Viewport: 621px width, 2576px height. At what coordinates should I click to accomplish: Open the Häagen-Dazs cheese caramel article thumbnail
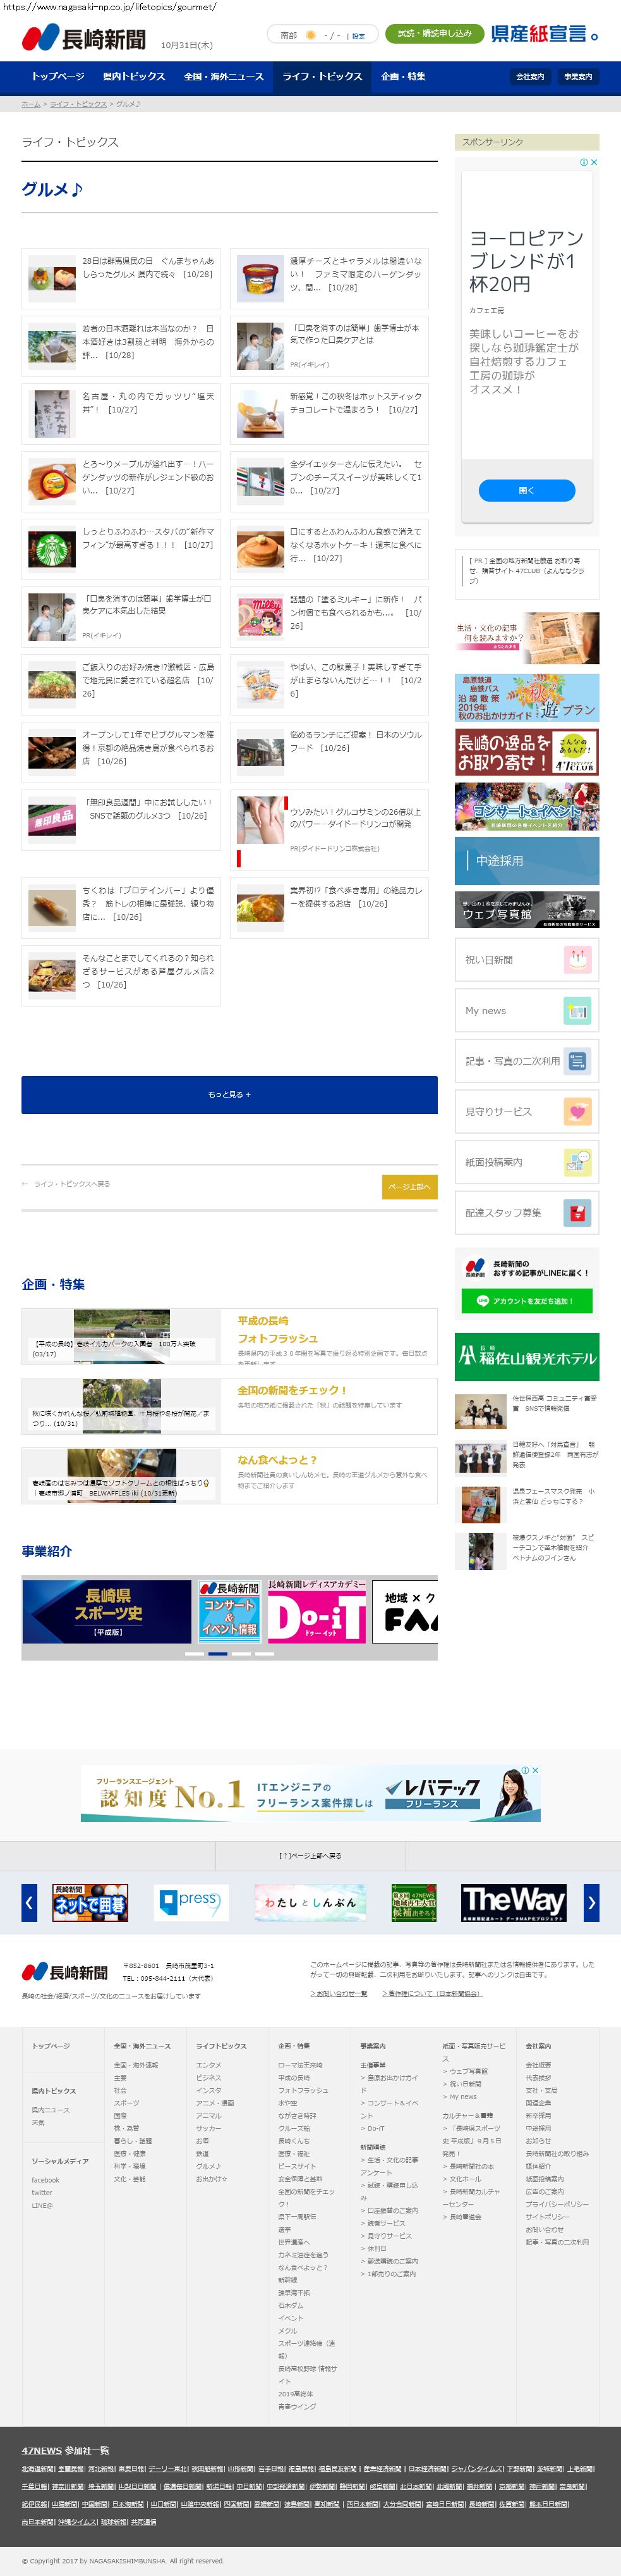[260, 277]
